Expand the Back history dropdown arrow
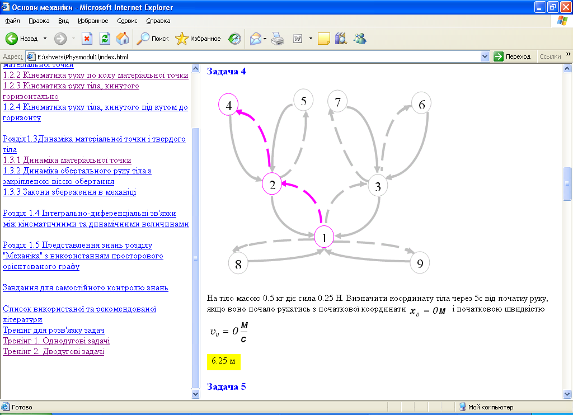The image size is (573, 415). pos(45,39)
